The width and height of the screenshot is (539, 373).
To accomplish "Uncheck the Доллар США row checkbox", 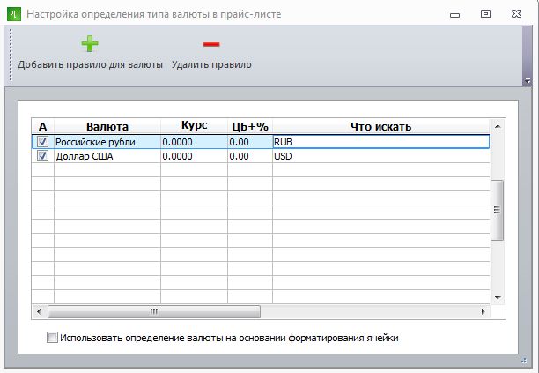I will [x=42, y=156].
